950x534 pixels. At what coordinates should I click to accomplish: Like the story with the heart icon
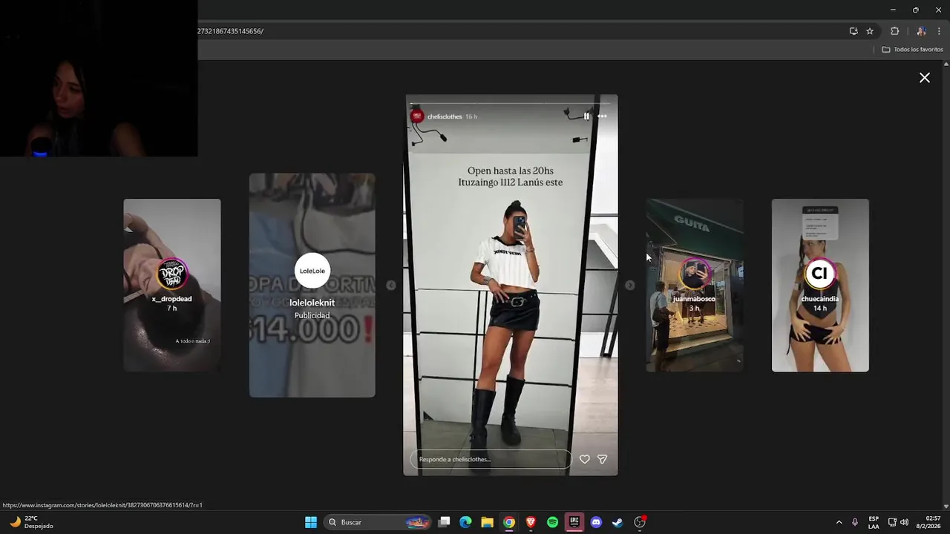(x=585, y=459)
